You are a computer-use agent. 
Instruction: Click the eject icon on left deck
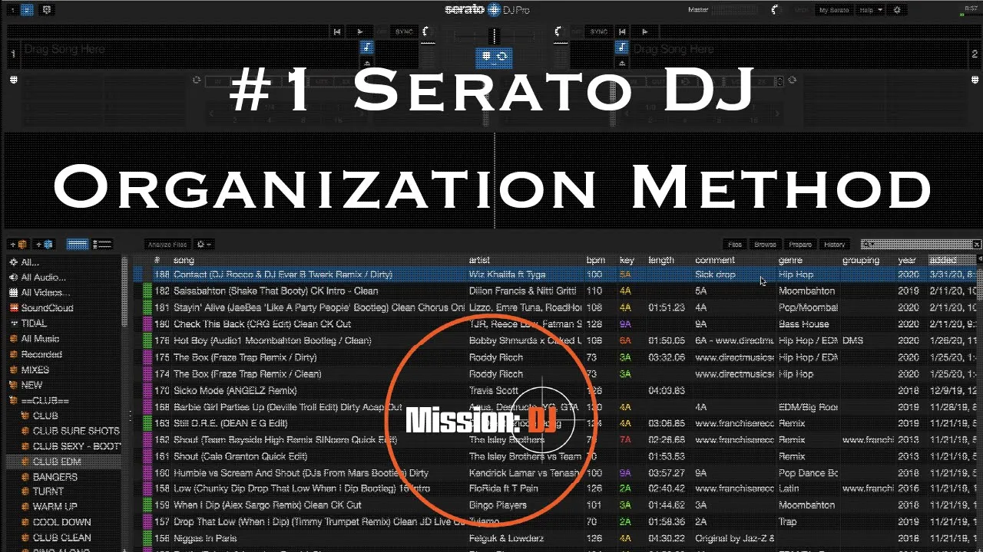click(367, 63)
